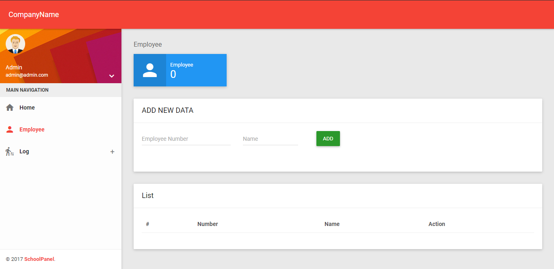This screenshot has height=269, width=554.
Task: Select the Home icon in sidebar
Action: [9, 107]
